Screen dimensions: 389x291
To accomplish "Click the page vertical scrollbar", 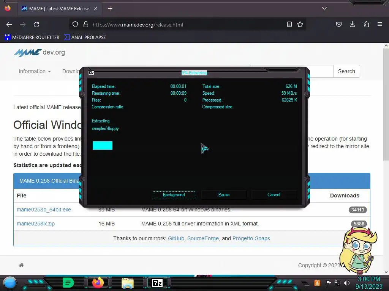I will point(386,104).
